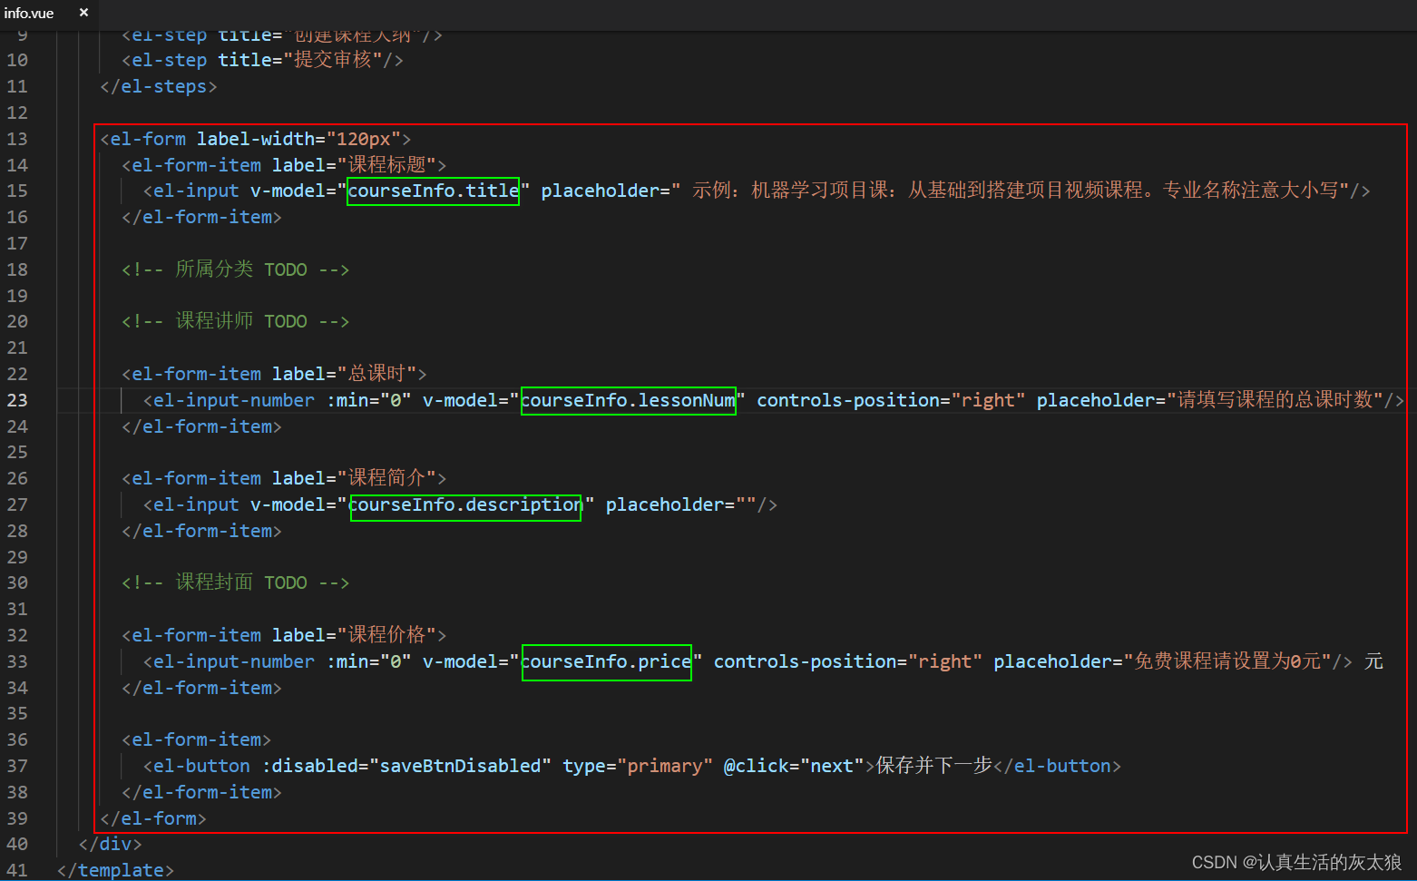Click the 保存并下一步 button text

pos(934,766)
